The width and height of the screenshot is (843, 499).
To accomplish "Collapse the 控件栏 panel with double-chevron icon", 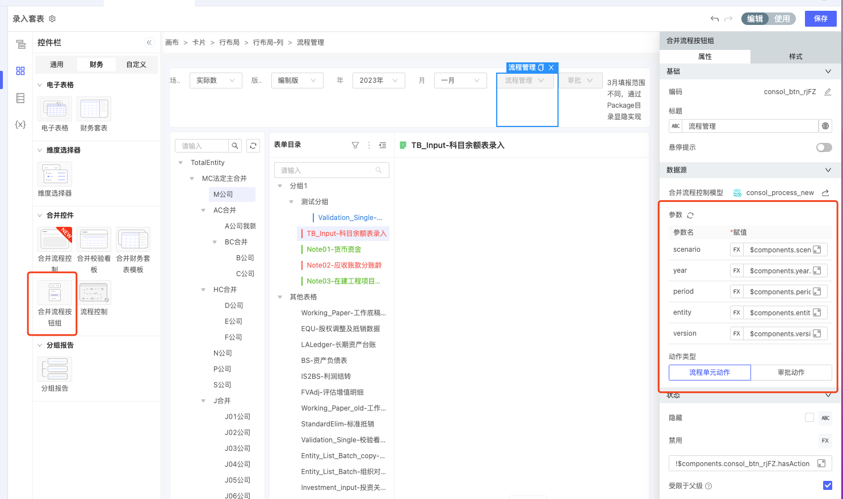I will [x=149, y=43].
